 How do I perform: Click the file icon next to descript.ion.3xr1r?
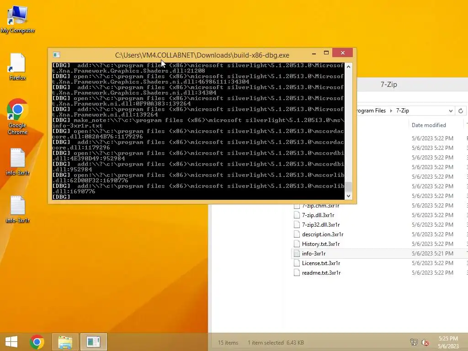point(297,234)
